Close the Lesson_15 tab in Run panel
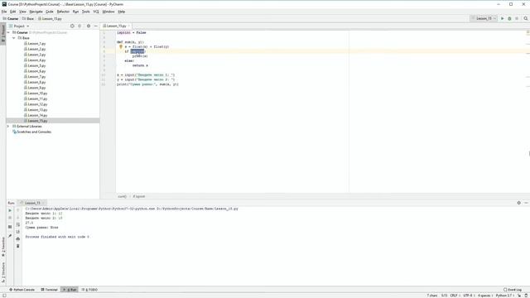530x298 pixels. point(44,203)
